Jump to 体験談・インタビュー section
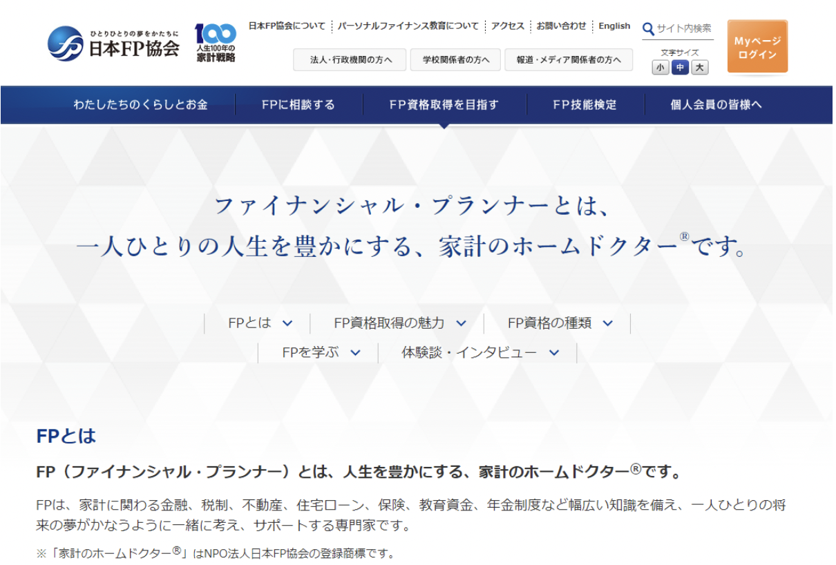Screen dimensions: 836x565 [x=479, y=352]
